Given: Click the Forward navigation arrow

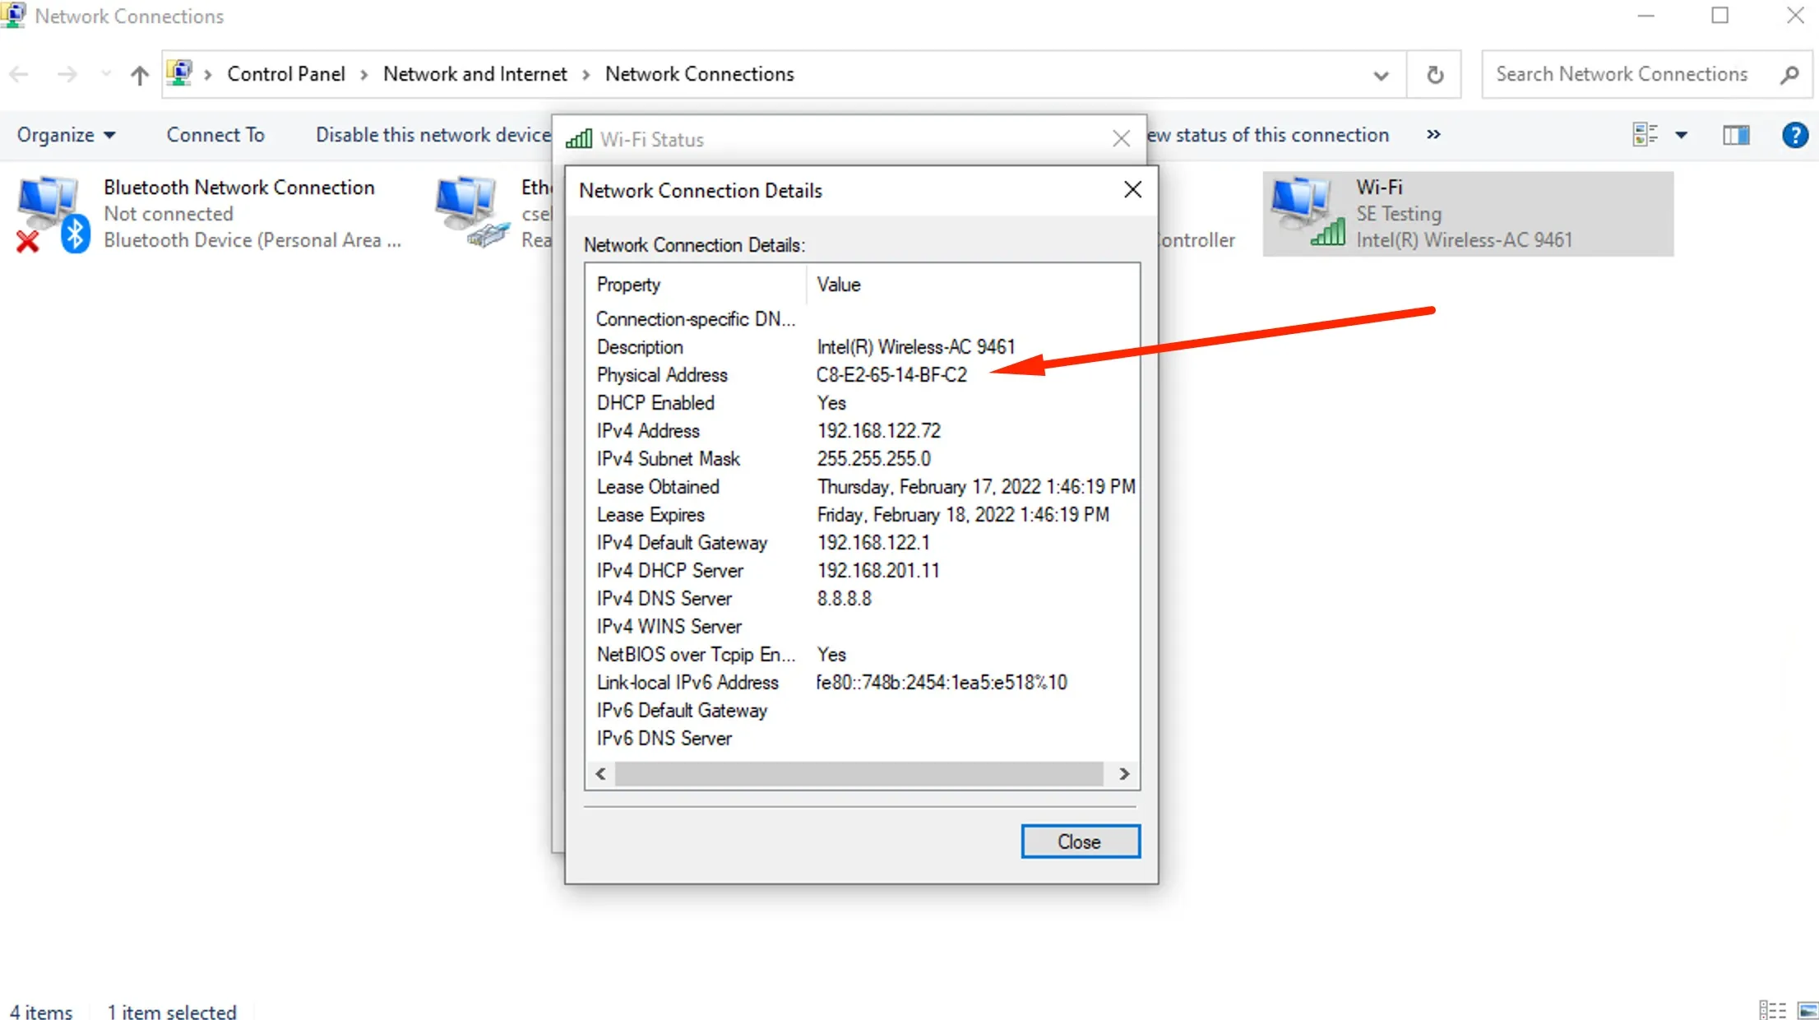Looking at the screenshot, I should (x=67, y=75).
